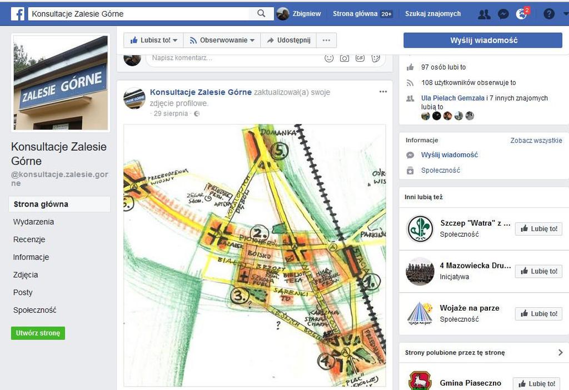Open the Lubisz to! dropdown
Image resolution: width=569 pixels, height=390 pixels.
coord(153,40)
